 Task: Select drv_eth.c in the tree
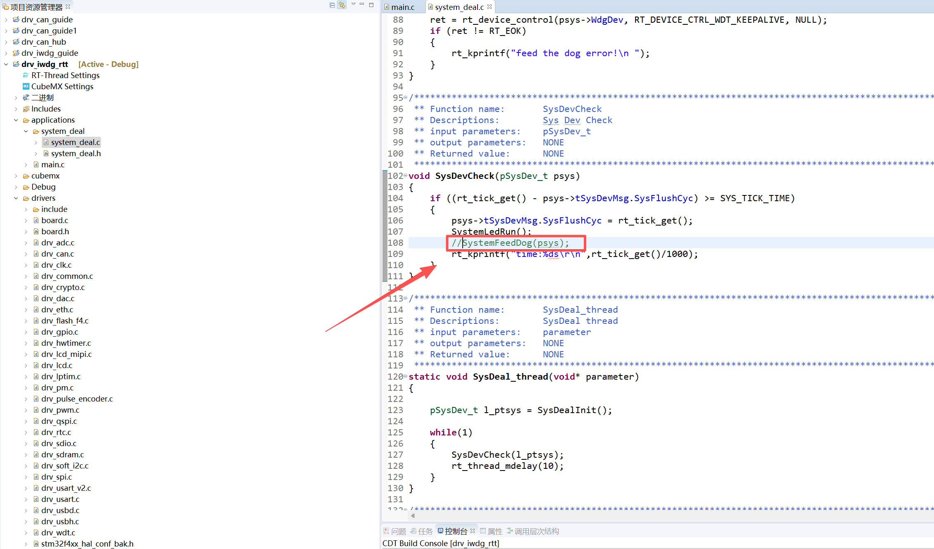(57, 309)
